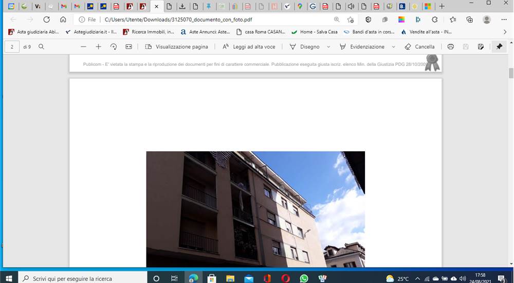Expand the Evidenziazione color dropdown arrow
The image size is (514, 283).
tap(393, 47)
